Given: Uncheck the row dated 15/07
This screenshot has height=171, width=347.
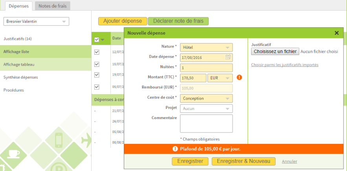Looking at the screenshot, I should (x=97, y=64).
